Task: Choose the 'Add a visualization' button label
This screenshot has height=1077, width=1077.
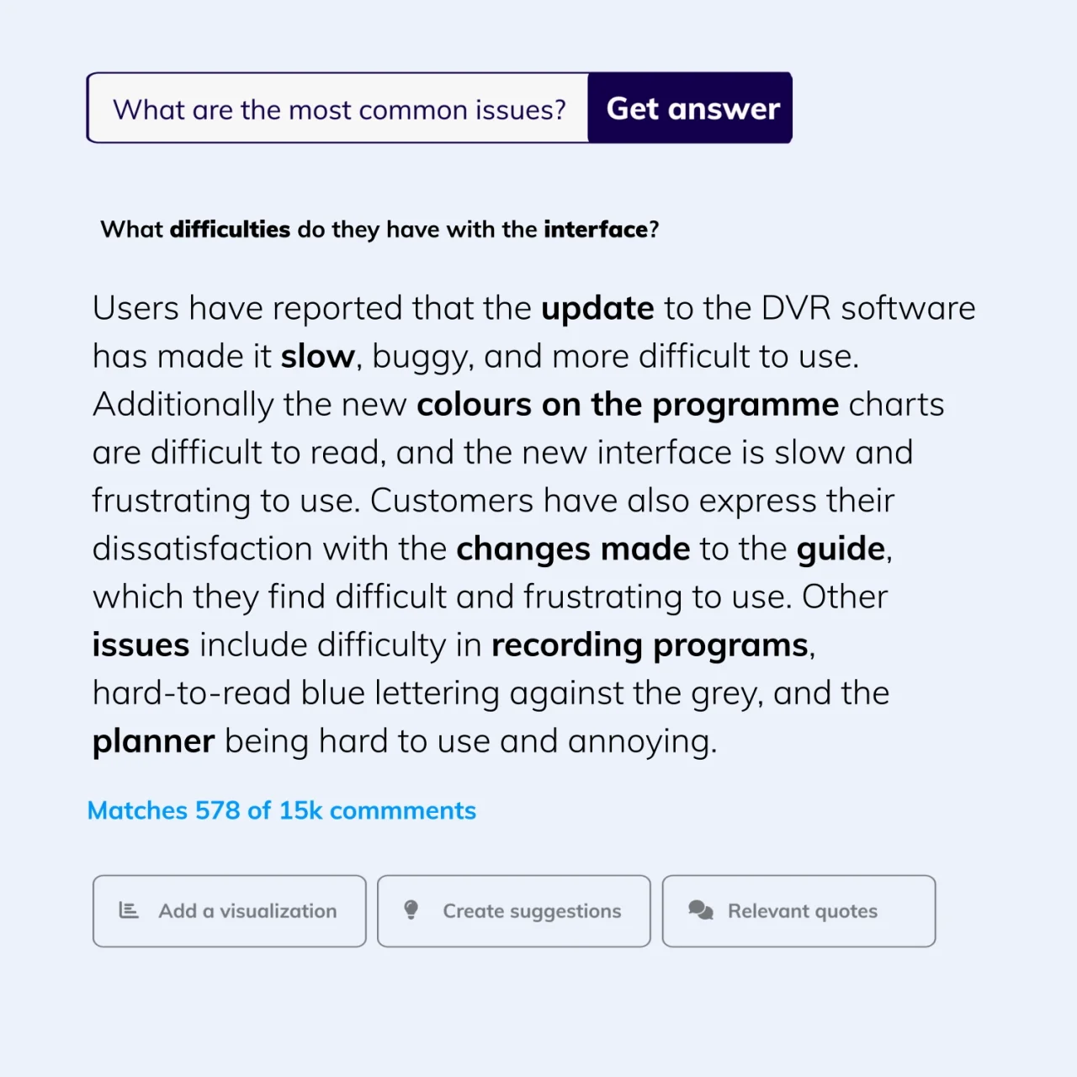Action: 247,911
